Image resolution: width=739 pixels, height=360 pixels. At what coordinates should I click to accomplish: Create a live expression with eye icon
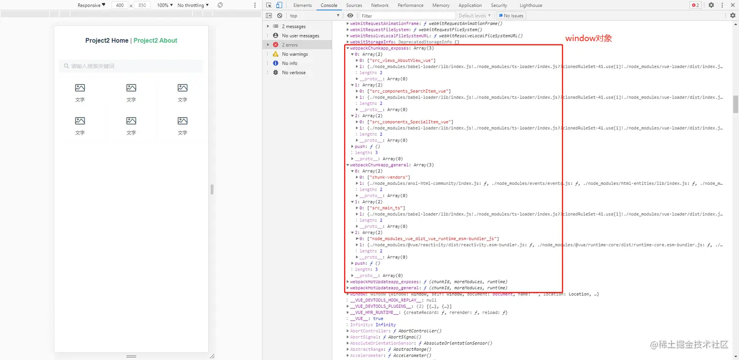tap(350, 16)
